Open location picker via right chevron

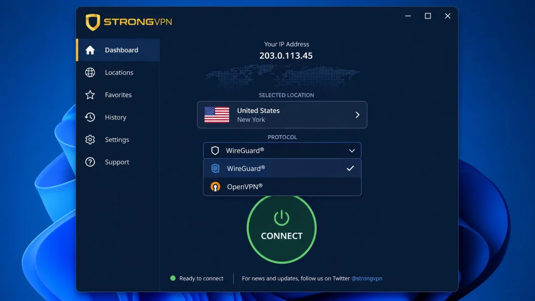click(x=357, y=115)
